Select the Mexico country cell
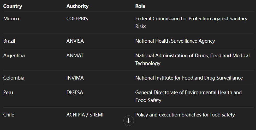Viewport: 256px width, 130px height. [x=11, y=19]
